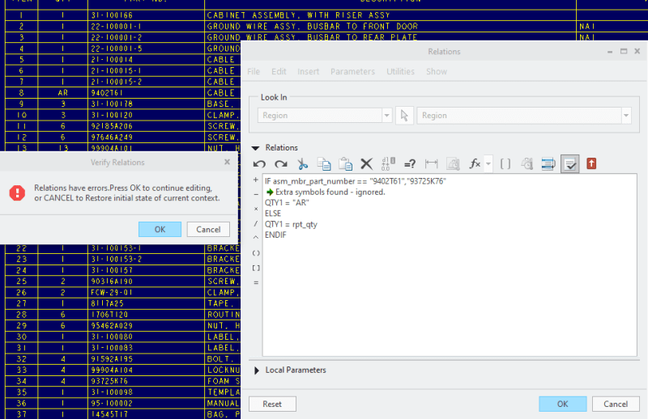The height and width of the screenshot is (419, 648).
Task: Click the ENDIF line in editor
Action: tap(275, 235)
